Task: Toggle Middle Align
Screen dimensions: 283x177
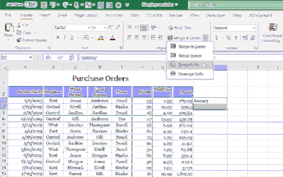Action: (136, 27)
